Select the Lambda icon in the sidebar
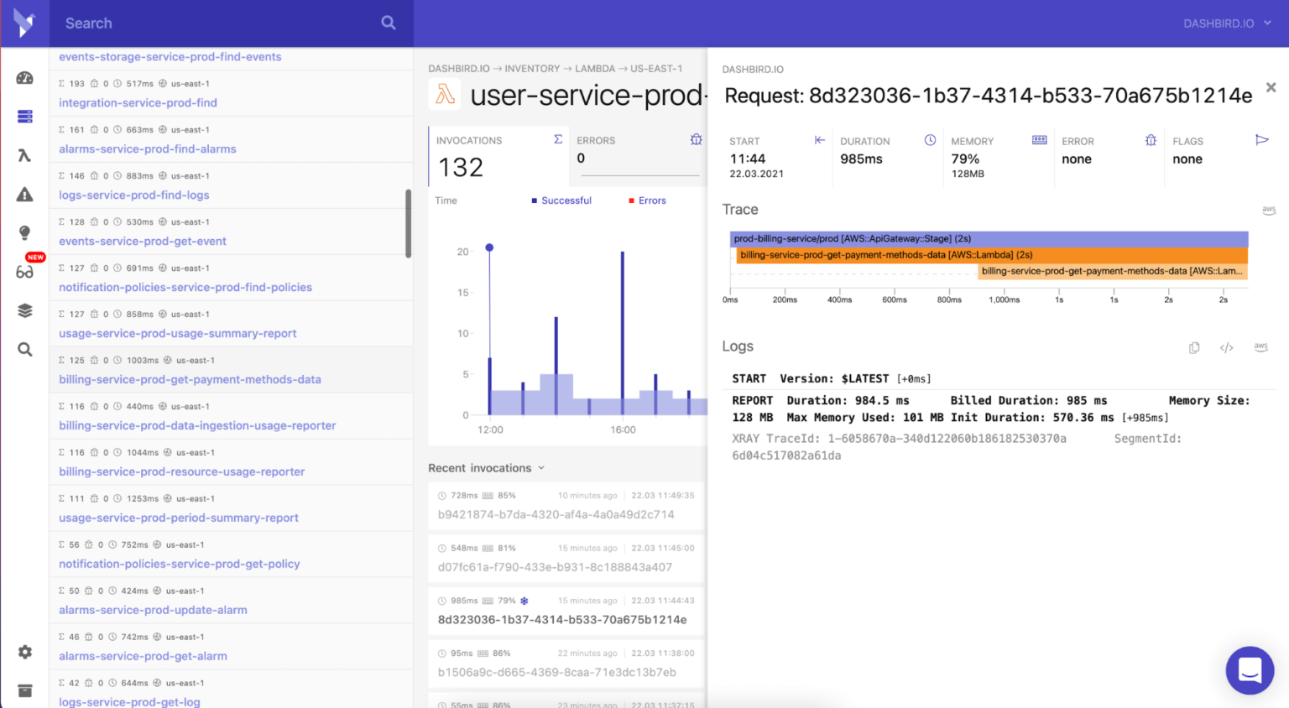Image resolution: width=1289 pixels, height=708 pixels. coord(24,155)
